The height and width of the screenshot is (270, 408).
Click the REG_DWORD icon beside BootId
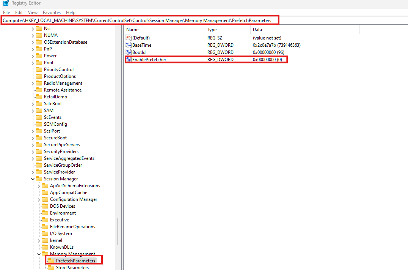(128, 52)
